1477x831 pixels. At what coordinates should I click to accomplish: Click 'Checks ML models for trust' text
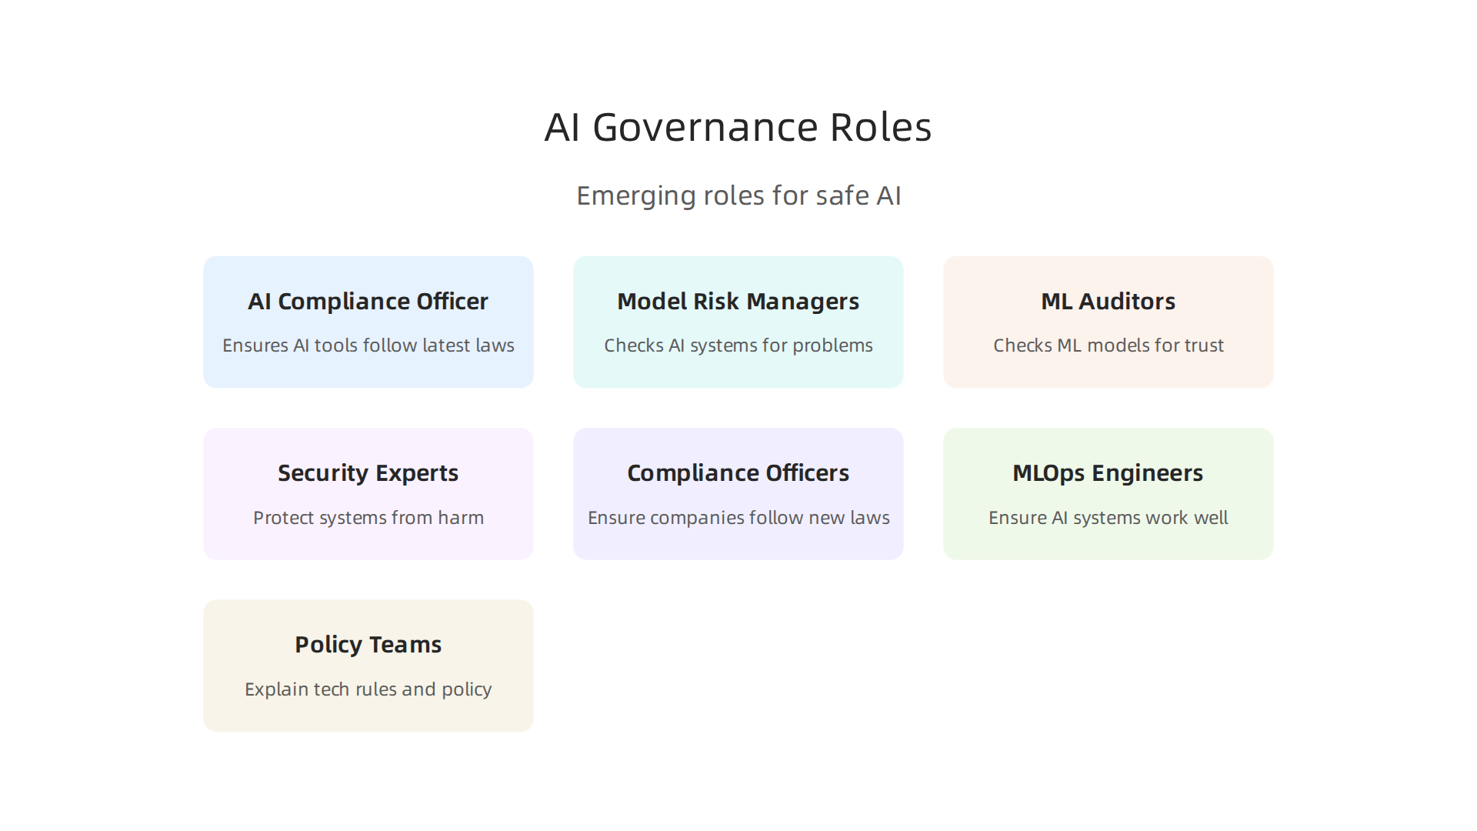(1108, 345)
